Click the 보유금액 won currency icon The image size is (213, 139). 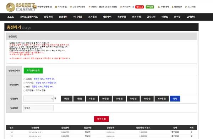pos(71,7)
